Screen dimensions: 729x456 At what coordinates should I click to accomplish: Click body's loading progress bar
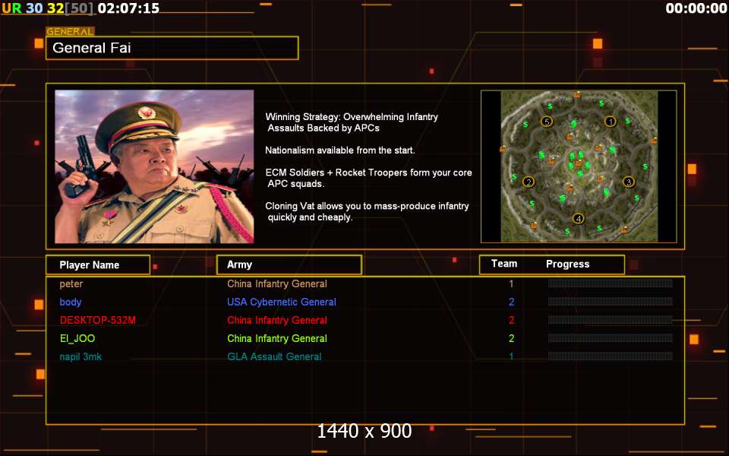coord(611,302)
